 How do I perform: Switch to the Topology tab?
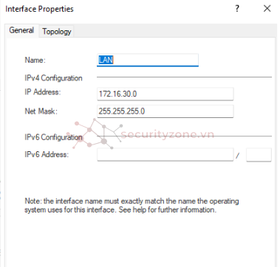[57, 31]
